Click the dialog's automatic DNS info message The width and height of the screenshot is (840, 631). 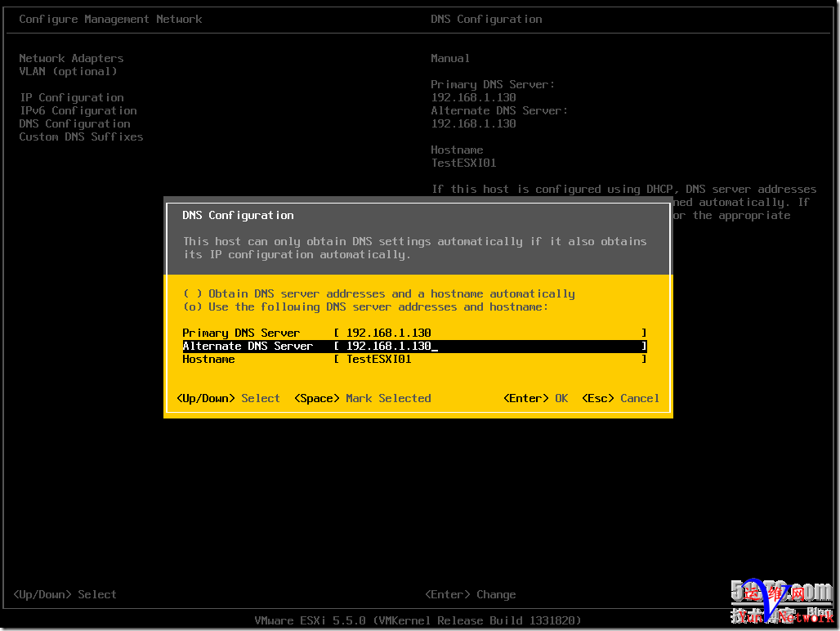[x=415, y=248]
